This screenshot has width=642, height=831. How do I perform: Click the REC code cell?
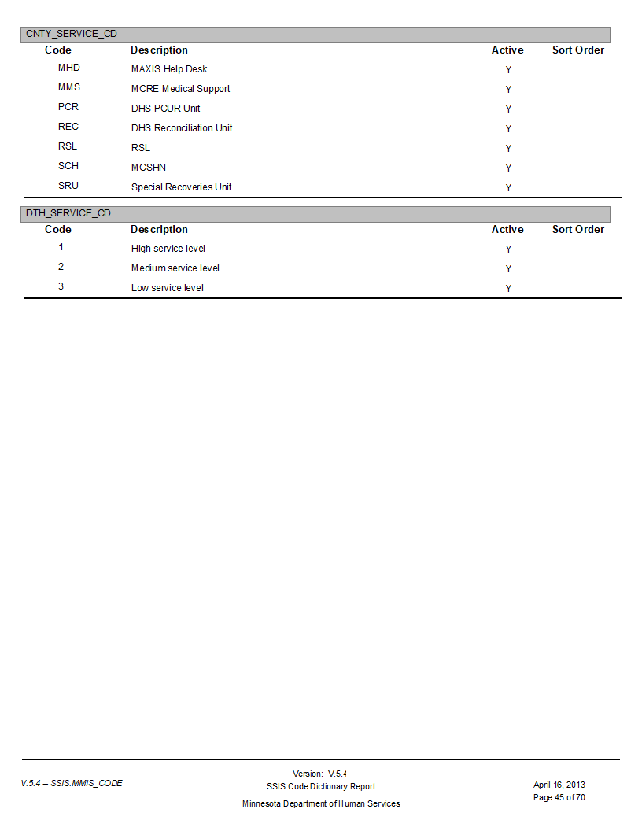click(68, 127)
